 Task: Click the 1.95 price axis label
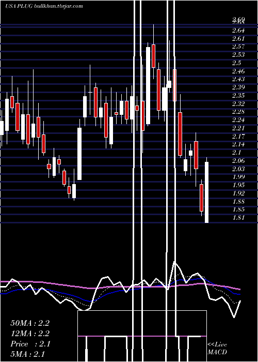tap(238, 185)
